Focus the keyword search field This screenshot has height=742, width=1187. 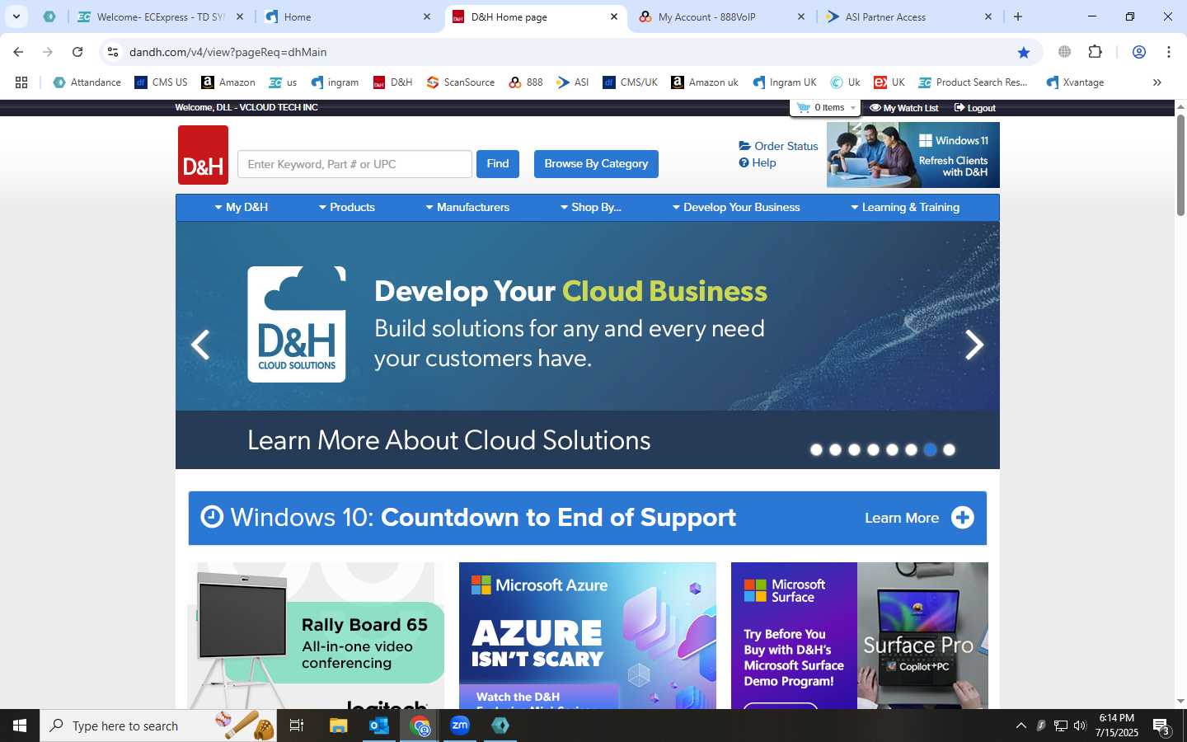click(354, 164)
